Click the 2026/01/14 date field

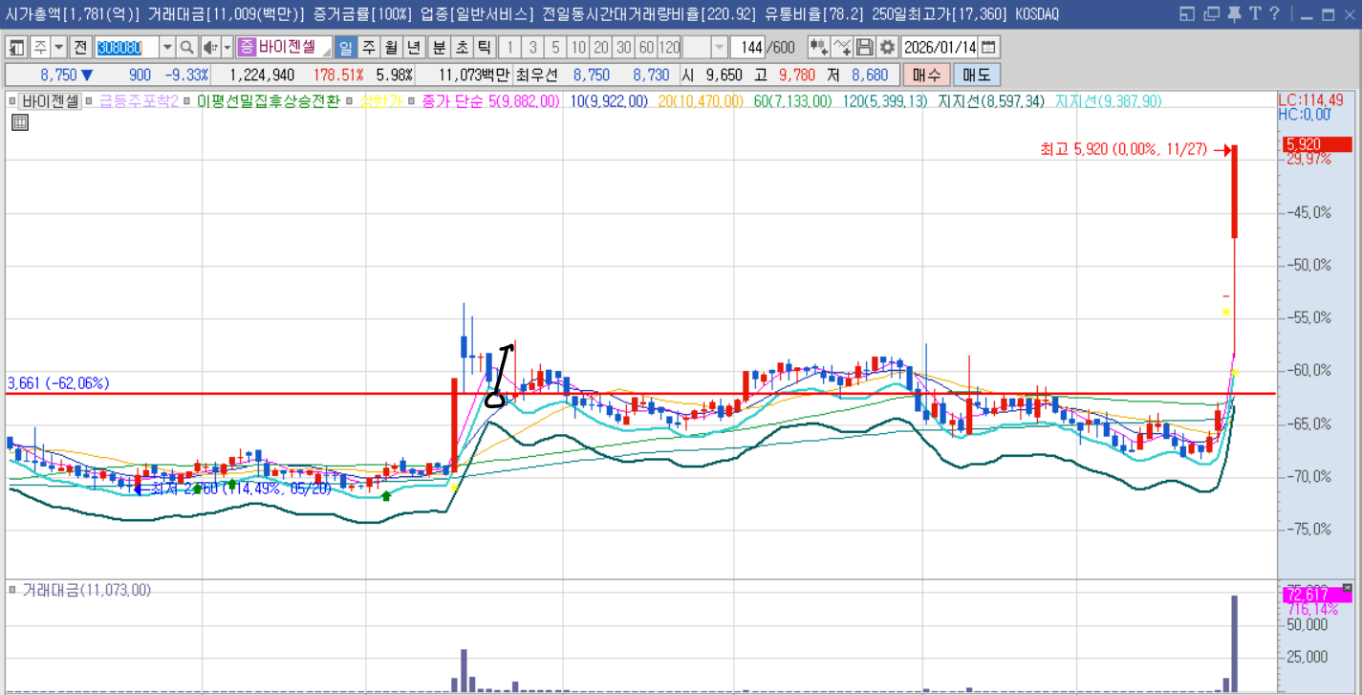[940, 47]
